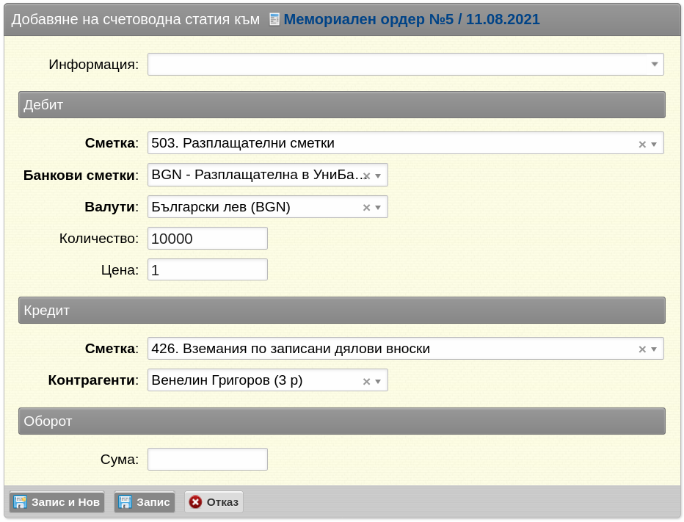The height and width of the screenshot is (522, 684).
Task: Click the document icon beside Мемориален ордер
Action: [274, 19]
